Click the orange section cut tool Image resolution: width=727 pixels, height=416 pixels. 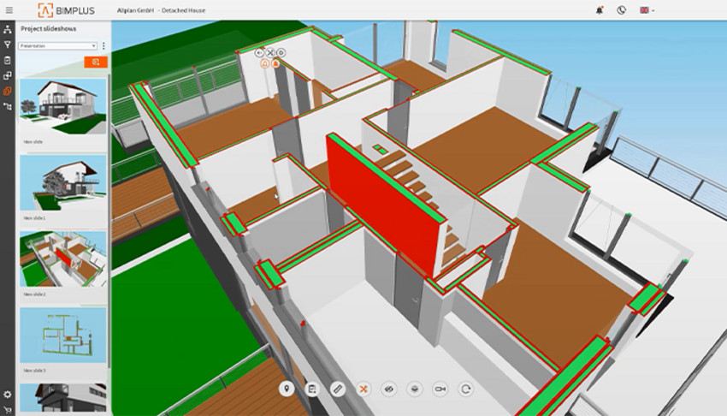pyautogui.click(x=363, y=389)
